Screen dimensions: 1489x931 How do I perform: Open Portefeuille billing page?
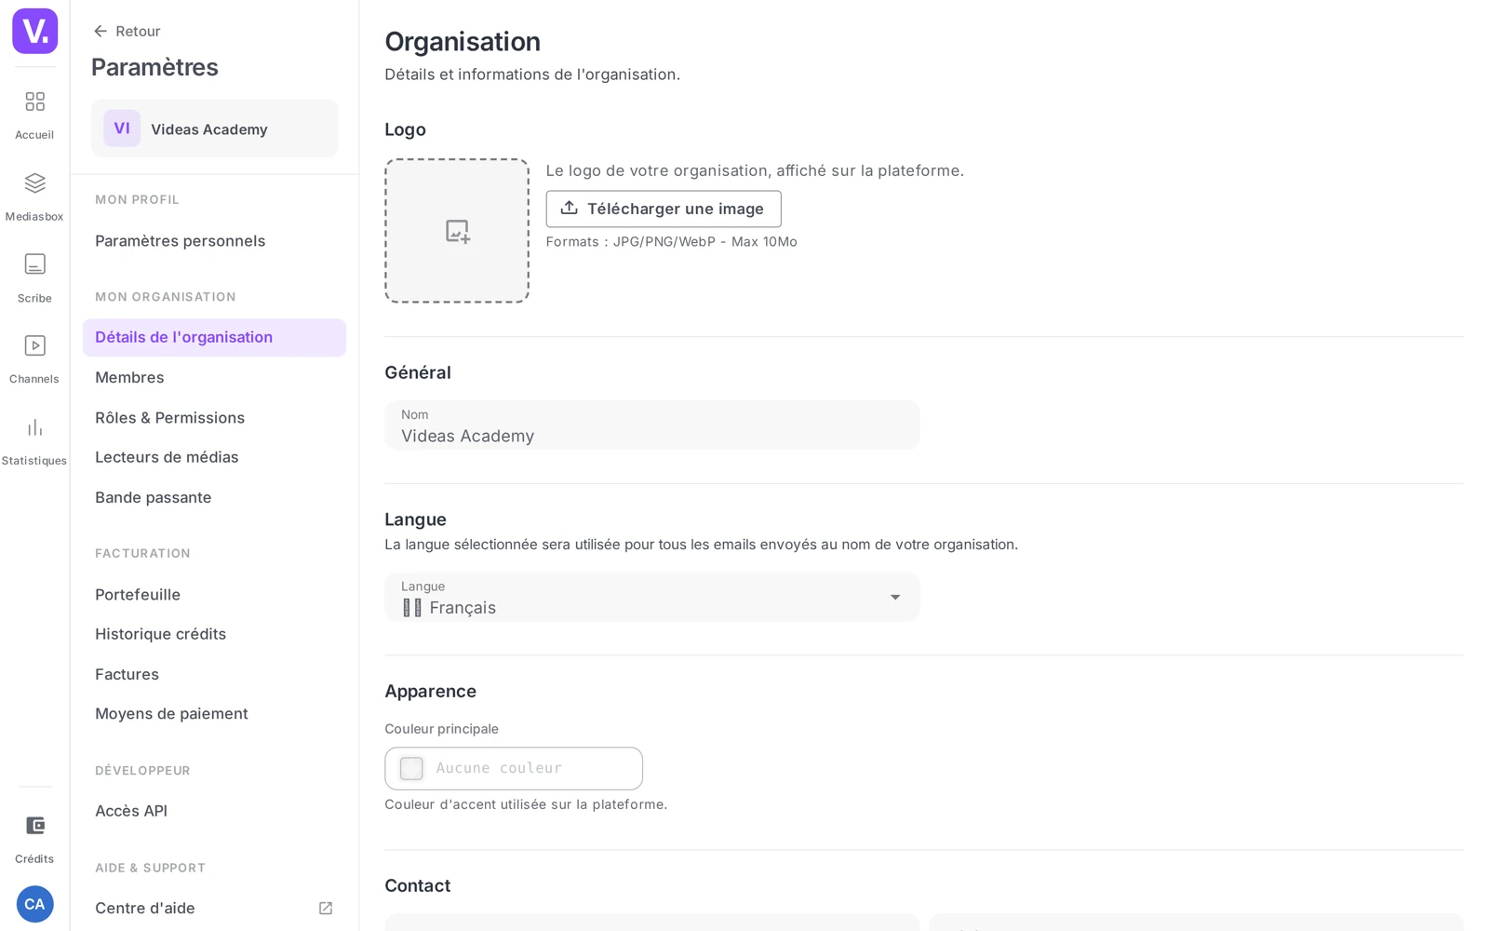click(x=214, y=595)
